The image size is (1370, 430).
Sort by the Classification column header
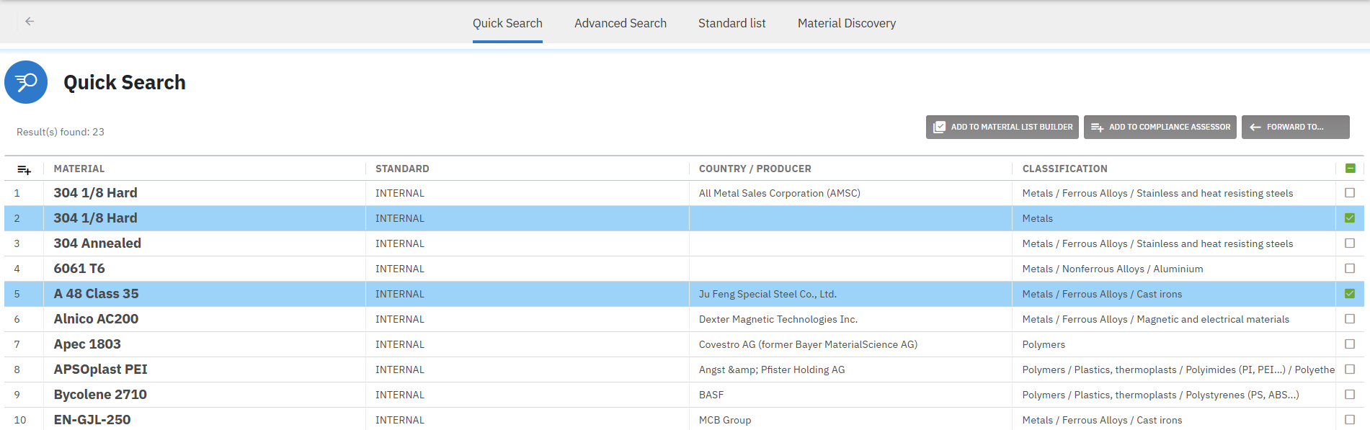(1064, 169)
